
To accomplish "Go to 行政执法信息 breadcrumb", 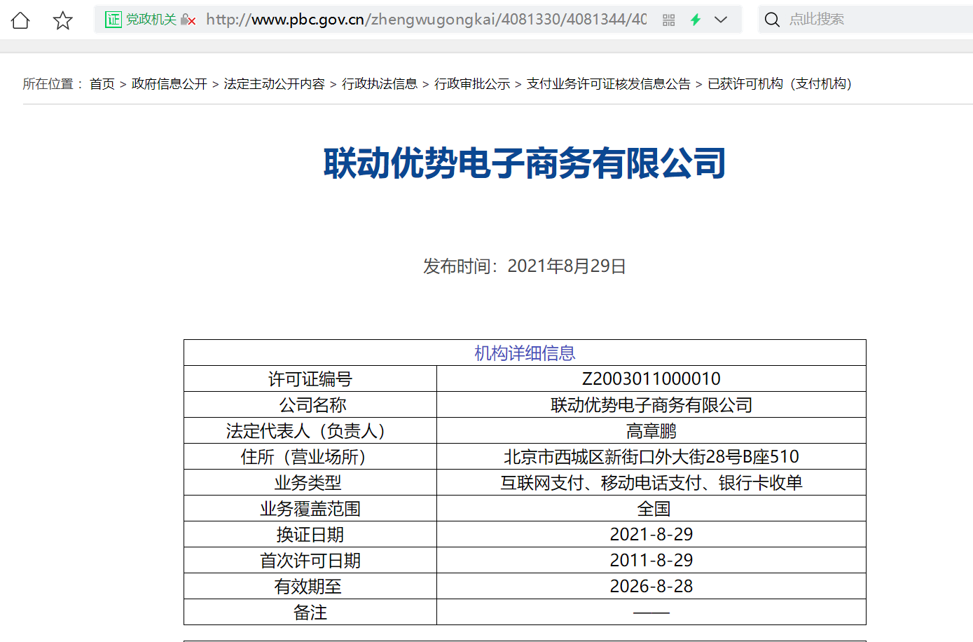I will 380,84.
